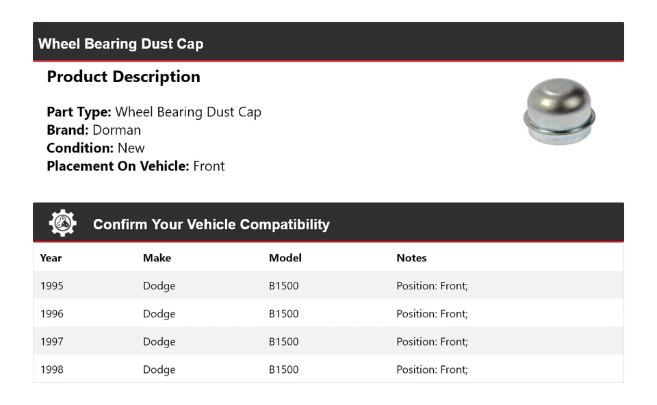Click the Wheel Bearing Dust Cap header
This screenshot has height=405, width=657.
tap(120, 44)
